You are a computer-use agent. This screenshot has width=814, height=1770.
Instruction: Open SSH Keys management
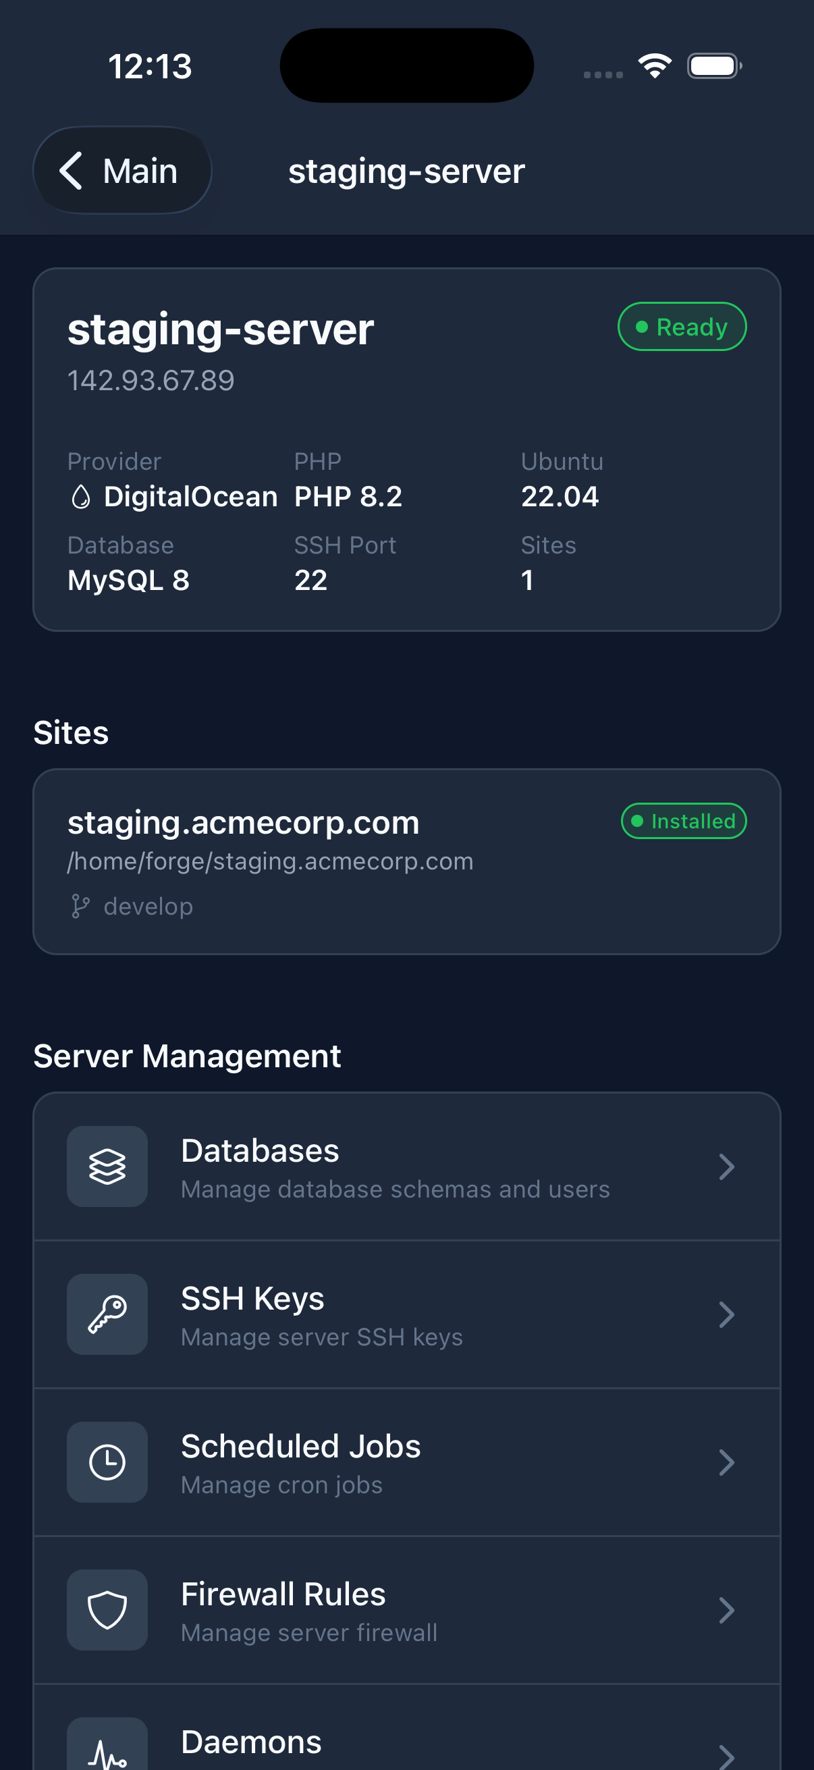(x=406, y=1314)
